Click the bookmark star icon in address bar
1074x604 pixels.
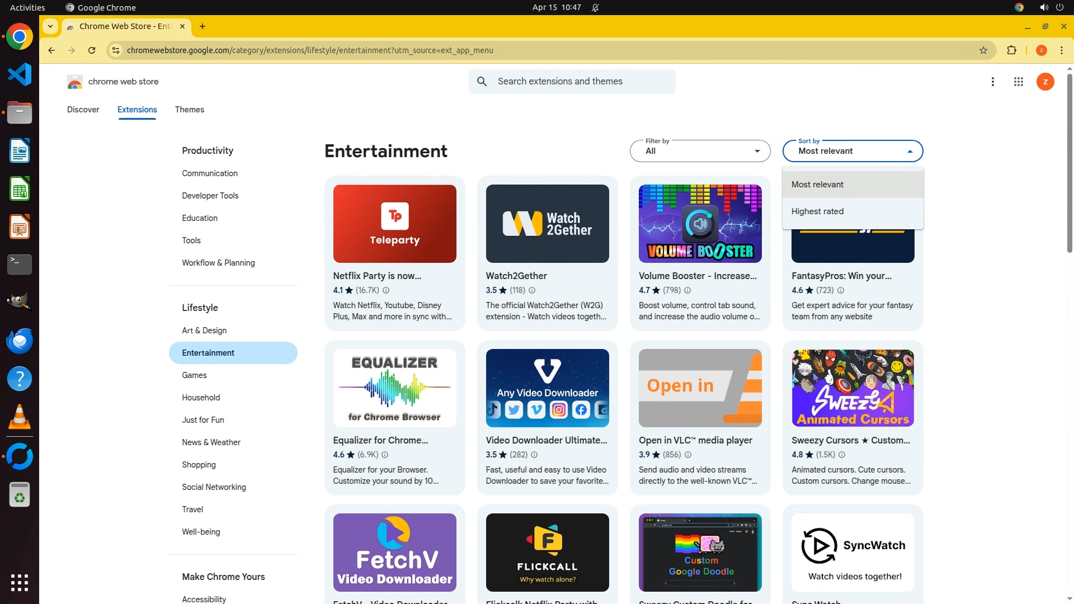[983, 50]
